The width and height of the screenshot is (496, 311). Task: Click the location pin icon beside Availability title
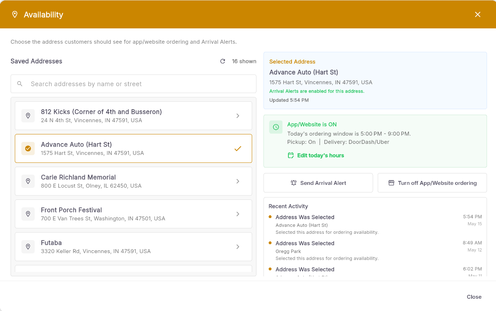coord(15,15)
